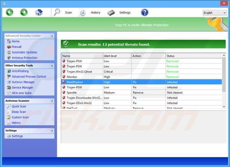This screenshot has width=230, height=167.
Task: Click the Anti-Phishing icon in sidebar
Action: coord(9,71)
